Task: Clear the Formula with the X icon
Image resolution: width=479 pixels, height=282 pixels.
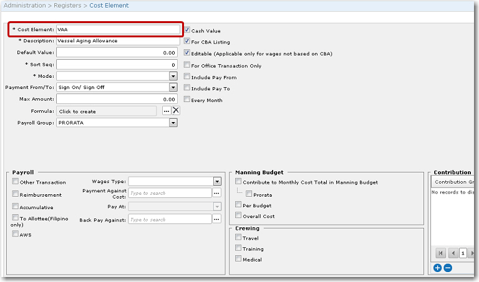Action: click(x=176, y=111)
